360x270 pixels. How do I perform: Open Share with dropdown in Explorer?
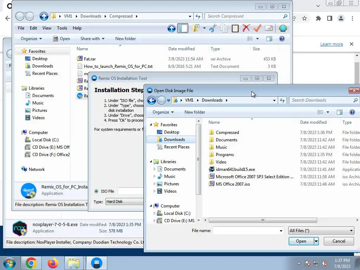pyautogui.click(x=92, y=39)
